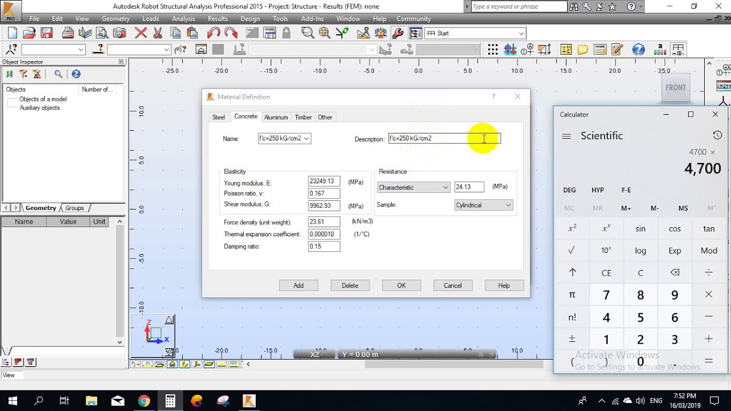The width and height of the screenshot is (731, 411).
Task: Click OK in Material Definition dialog
Action: click(x=401, y=285)
